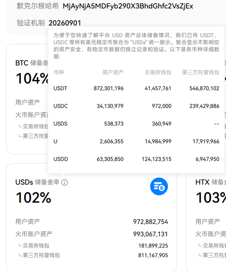Click USDs card user assets value 972,882,754
Image resolution: width=226 pixels, height=272 pixels.
click(151, 222)
